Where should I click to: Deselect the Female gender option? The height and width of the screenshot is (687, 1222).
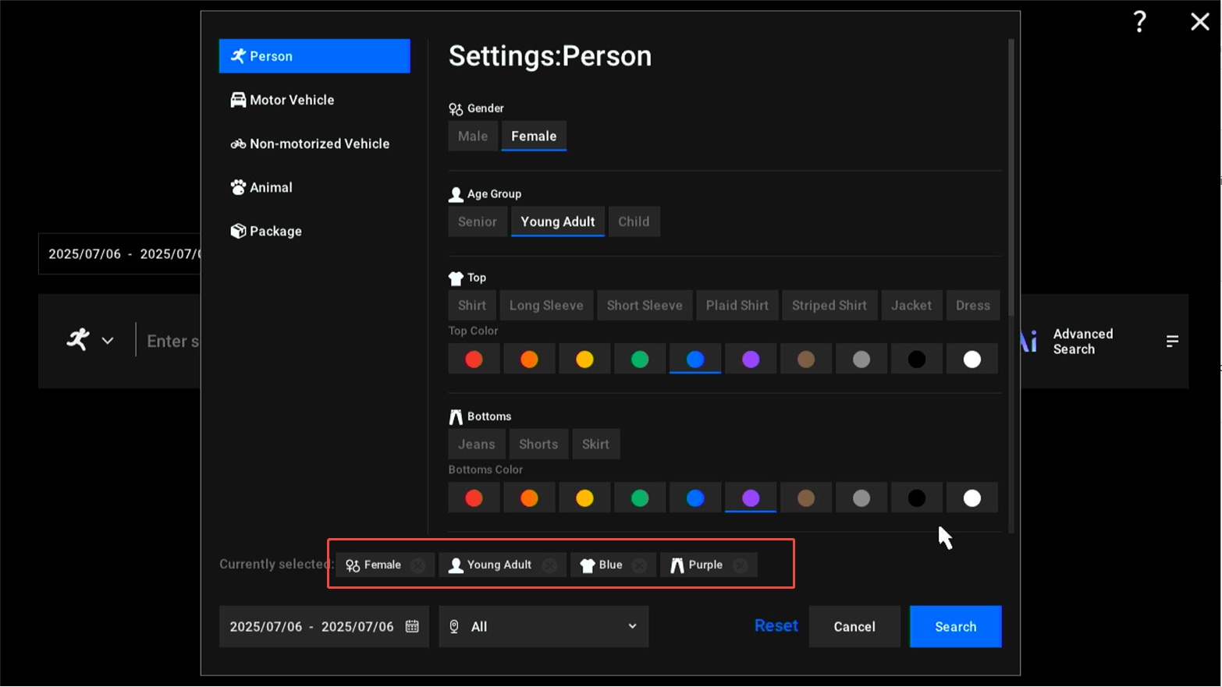[534, 136]
